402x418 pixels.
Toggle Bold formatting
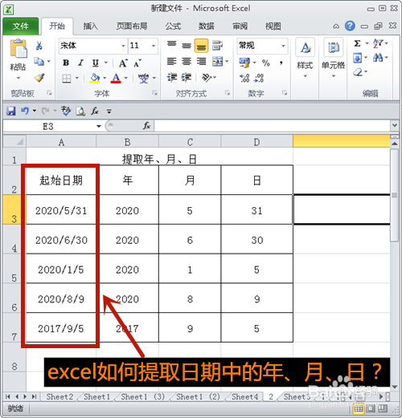[66, 63]
